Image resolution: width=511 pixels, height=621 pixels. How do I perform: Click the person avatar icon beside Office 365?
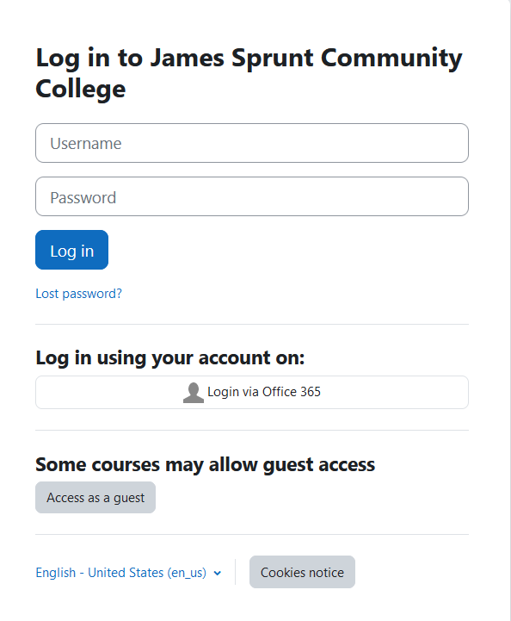[x=194, y=393]
